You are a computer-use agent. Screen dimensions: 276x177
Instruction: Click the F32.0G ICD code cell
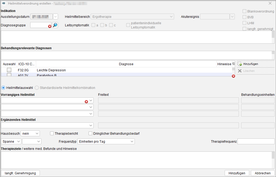[x=23, y=70]
